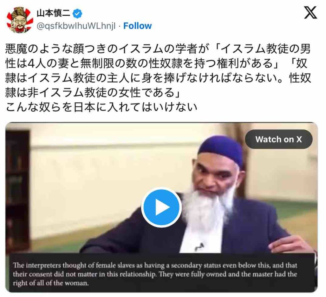The image size is (326, 297).
Task: Click the lapel microphone in the video
Action: tap(199, 247)
